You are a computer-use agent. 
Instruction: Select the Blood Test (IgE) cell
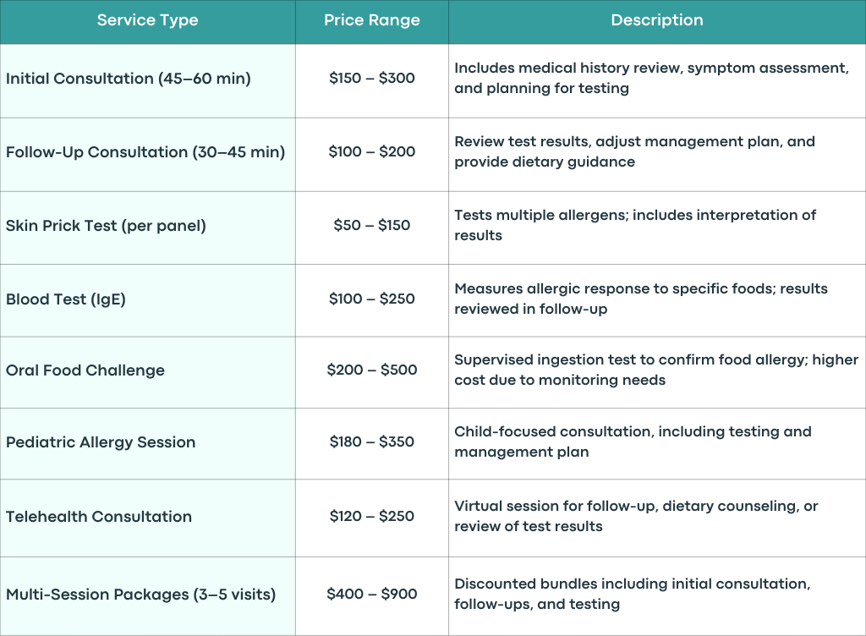pyautogui.click(x=147, y=300)
